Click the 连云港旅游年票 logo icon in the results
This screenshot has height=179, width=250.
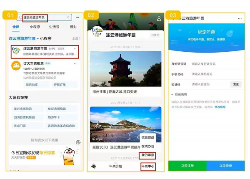tap(16, 51)
